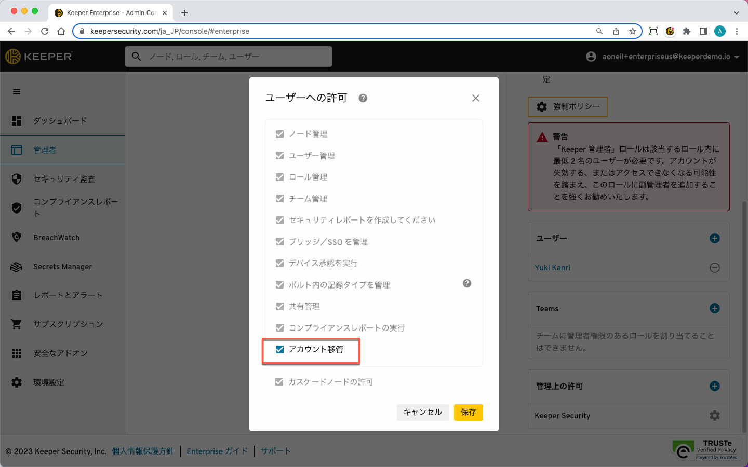
Task: Click help icon beside ボルト内の記録タイプを管理
Action: (467, 283)
